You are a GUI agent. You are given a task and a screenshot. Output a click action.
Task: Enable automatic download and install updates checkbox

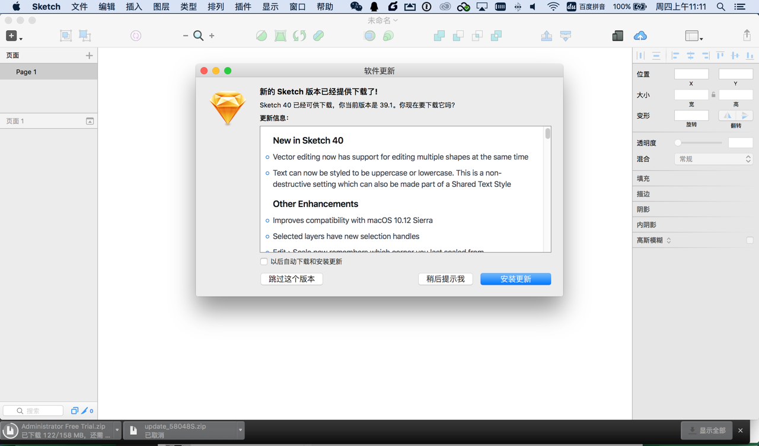(x=264, y=262)
